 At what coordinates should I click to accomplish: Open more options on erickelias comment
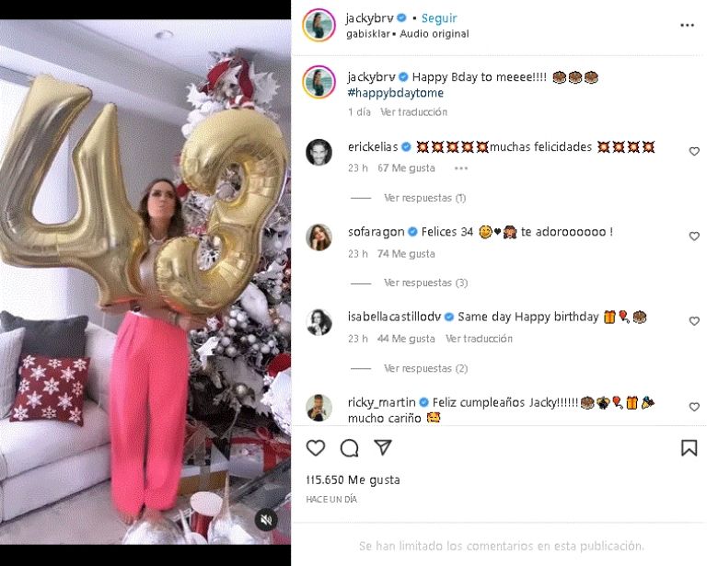461,168
